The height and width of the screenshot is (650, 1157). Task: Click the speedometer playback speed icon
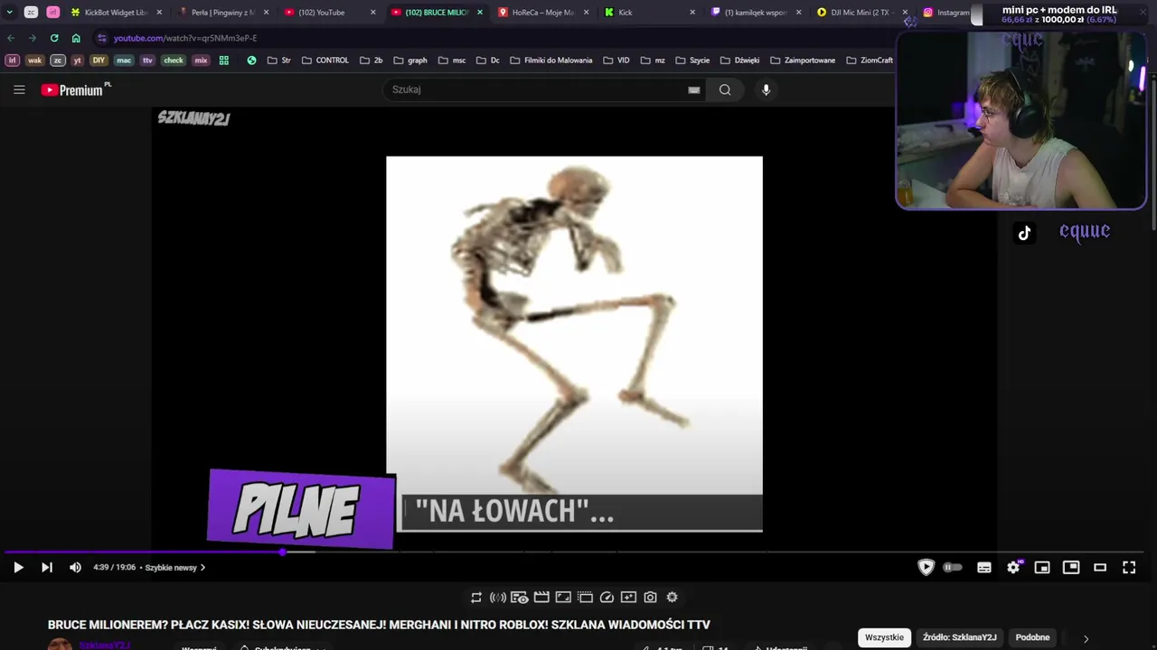(607, 597)
